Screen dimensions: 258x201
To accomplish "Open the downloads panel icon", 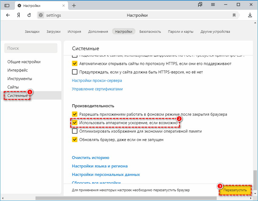I will [250, 15].
